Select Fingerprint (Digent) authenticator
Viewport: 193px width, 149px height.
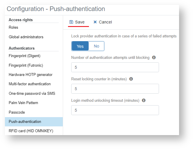click(24, 56)
